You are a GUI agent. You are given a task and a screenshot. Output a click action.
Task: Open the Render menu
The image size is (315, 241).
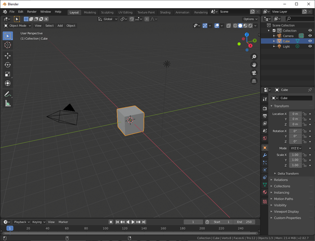click(32, 12)
